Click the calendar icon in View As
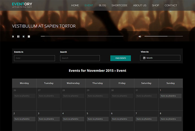 pyautogui.click(x=144, y=58)
